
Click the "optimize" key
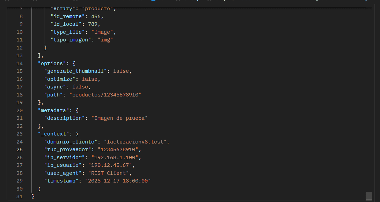60,79
